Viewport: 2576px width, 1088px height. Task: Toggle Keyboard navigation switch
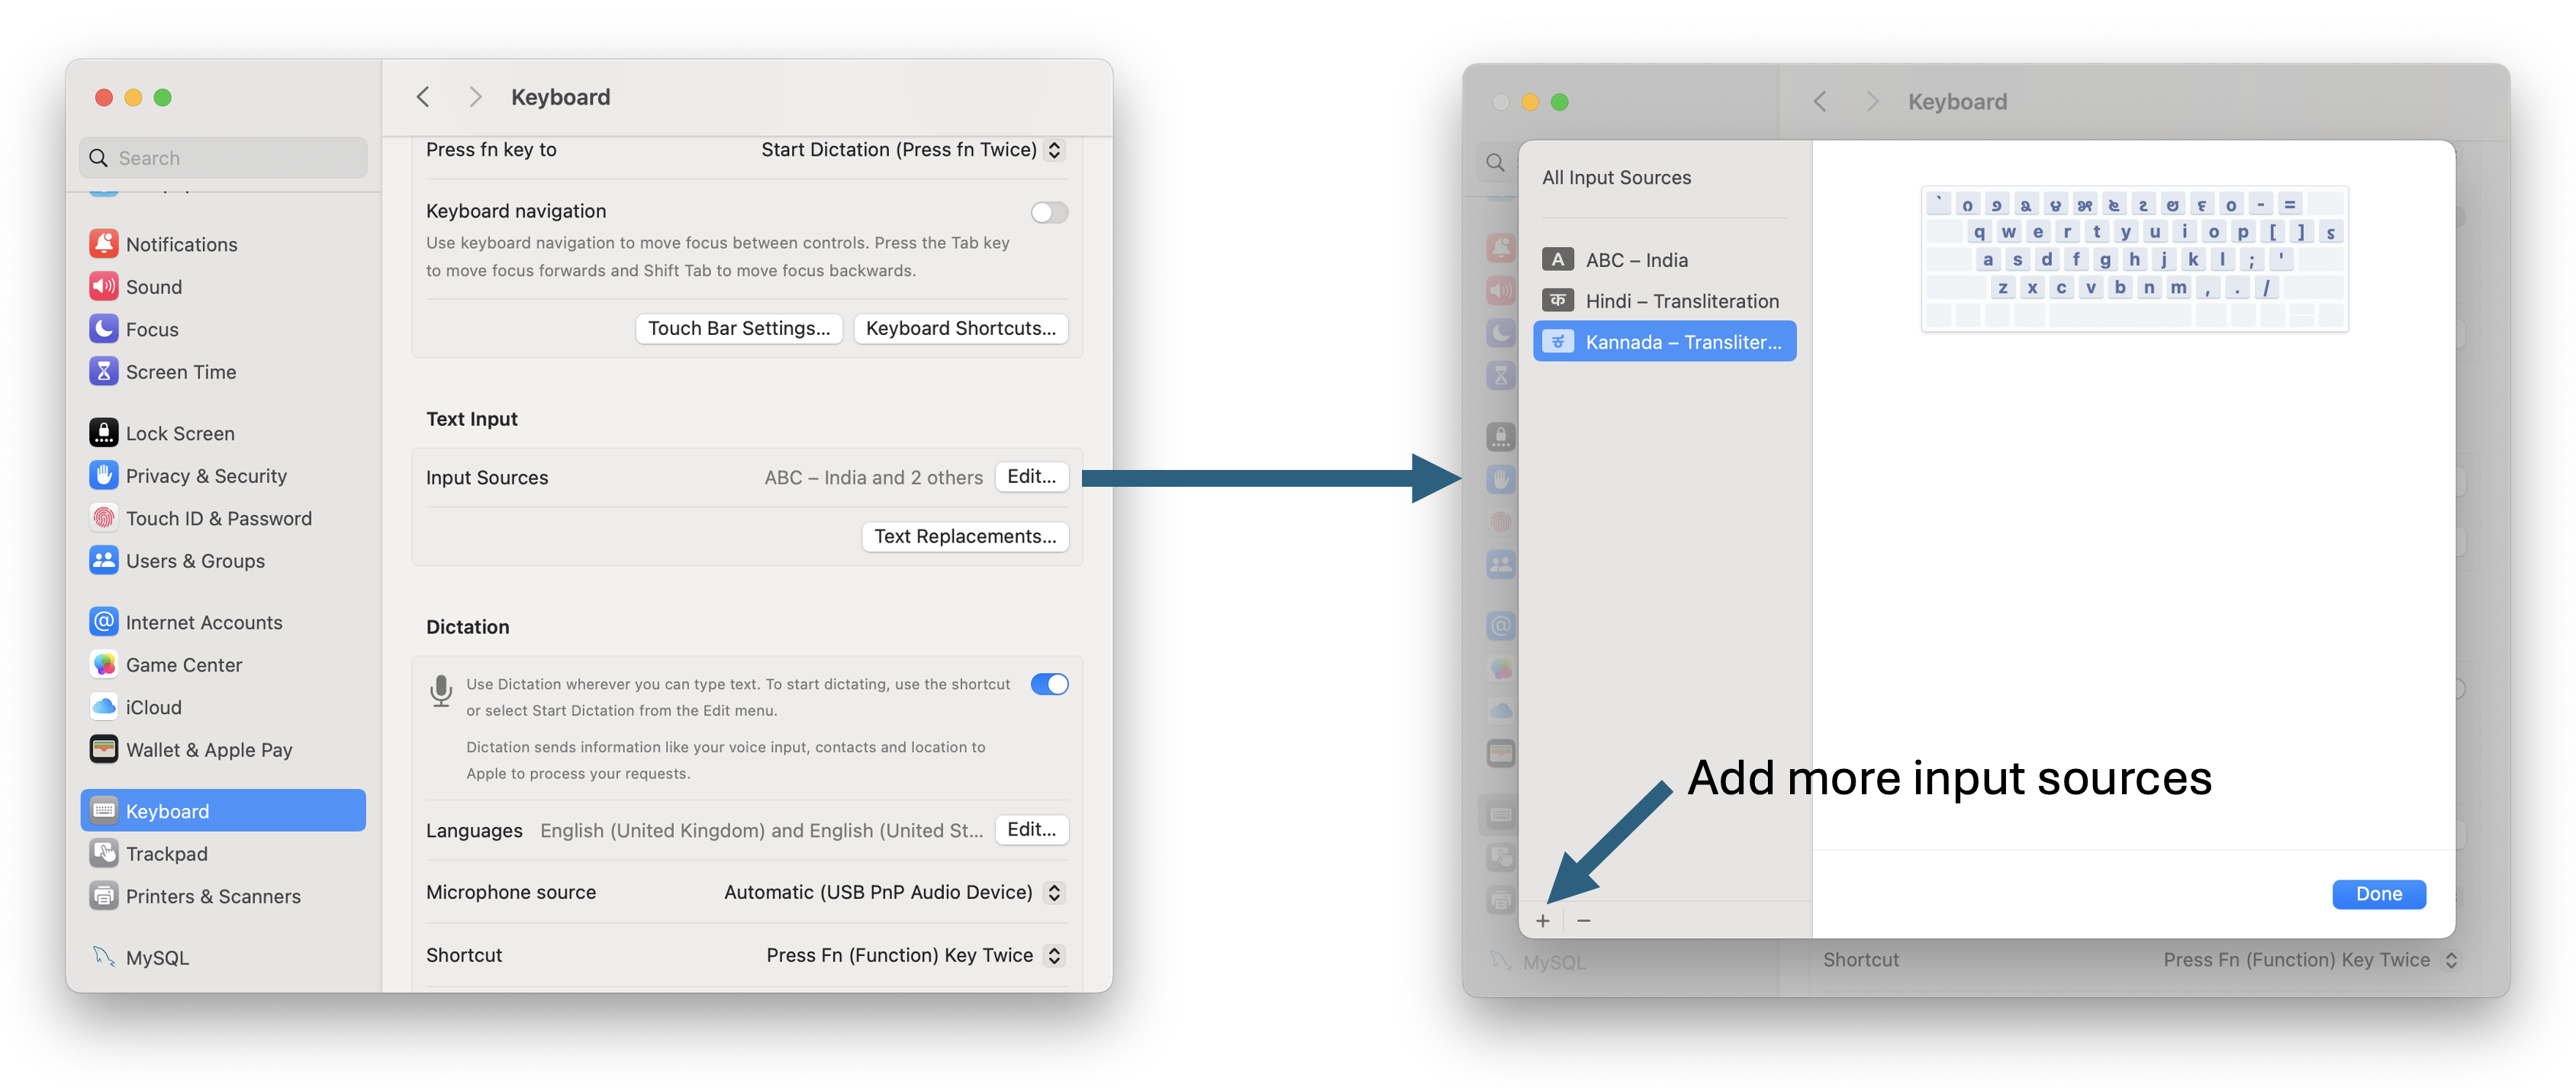[x=1049, y=213]
